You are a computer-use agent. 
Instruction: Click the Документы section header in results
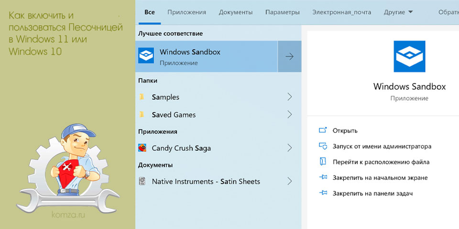155,165
